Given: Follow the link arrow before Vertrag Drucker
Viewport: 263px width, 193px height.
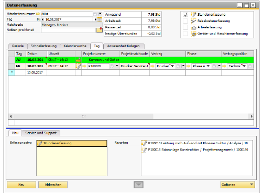Looking at the screenshot, I should pos(152,66).
